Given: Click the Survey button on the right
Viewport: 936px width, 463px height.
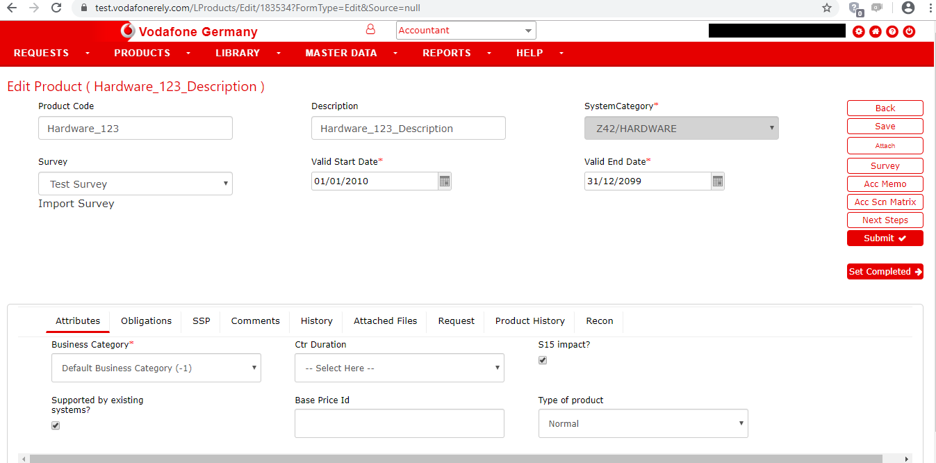Looking at the screenshot, I should coord(885,165).
